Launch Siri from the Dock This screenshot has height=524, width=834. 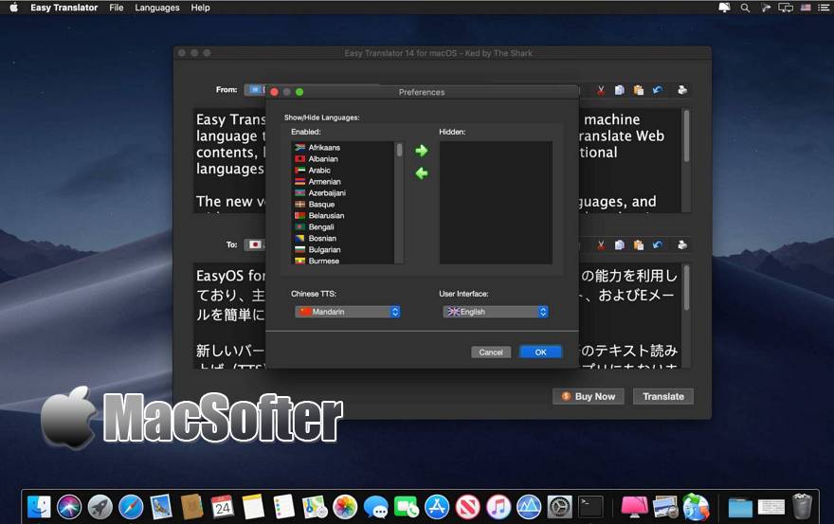[x=70, y=506]
